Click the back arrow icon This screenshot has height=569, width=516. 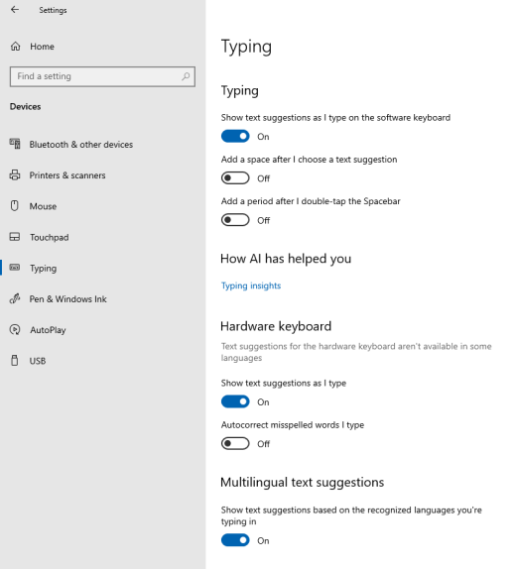click(x=15, y=10)
